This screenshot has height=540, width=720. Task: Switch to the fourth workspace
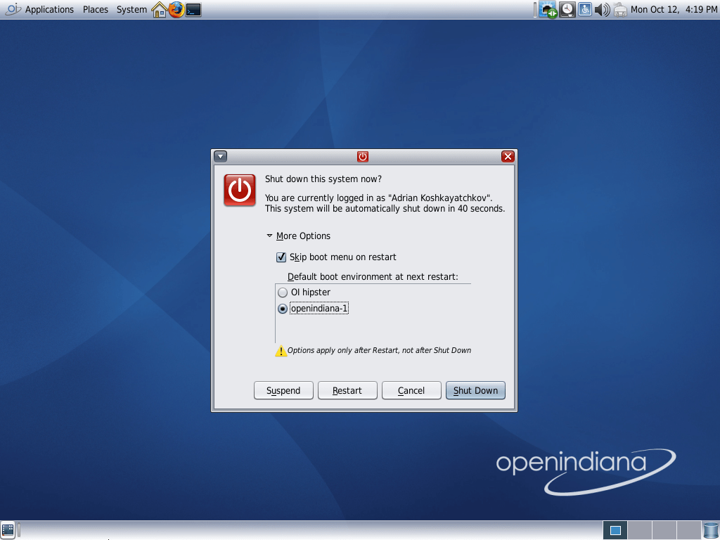[688, 530]
